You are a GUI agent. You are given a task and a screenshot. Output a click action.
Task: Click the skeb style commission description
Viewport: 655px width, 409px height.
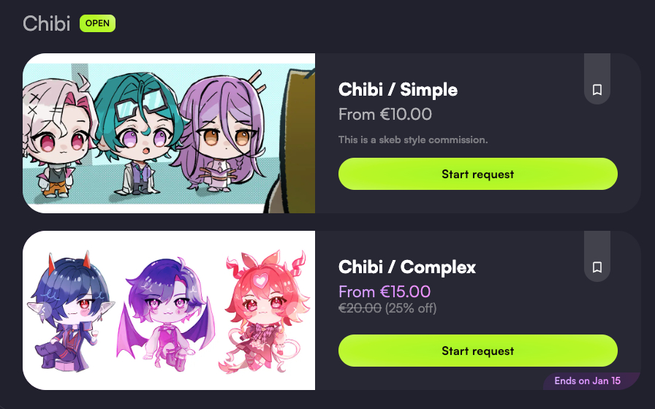(x=413, y=139)
